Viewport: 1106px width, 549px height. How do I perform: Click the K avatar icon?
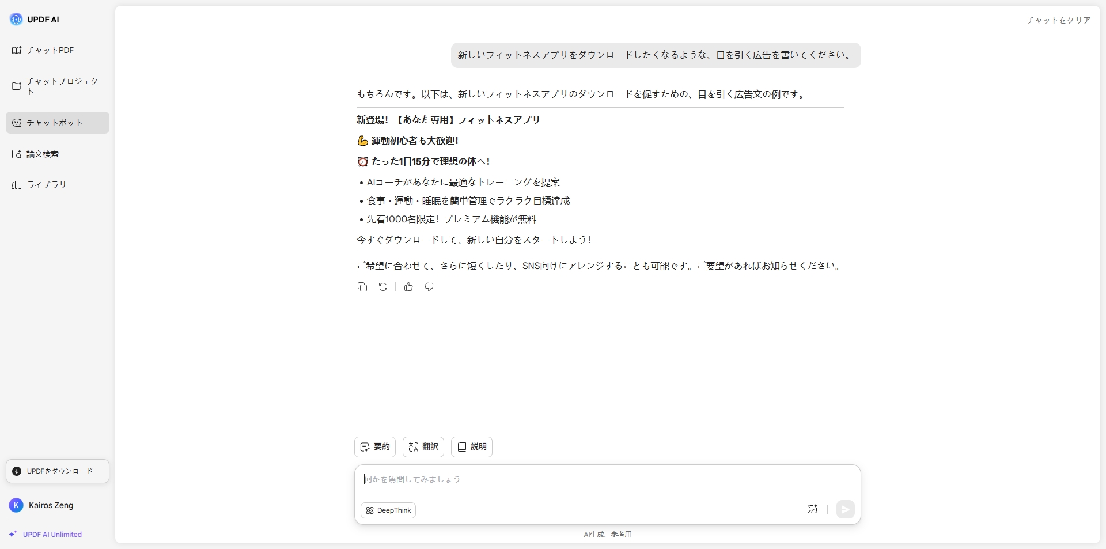click(x=16, y=505)
